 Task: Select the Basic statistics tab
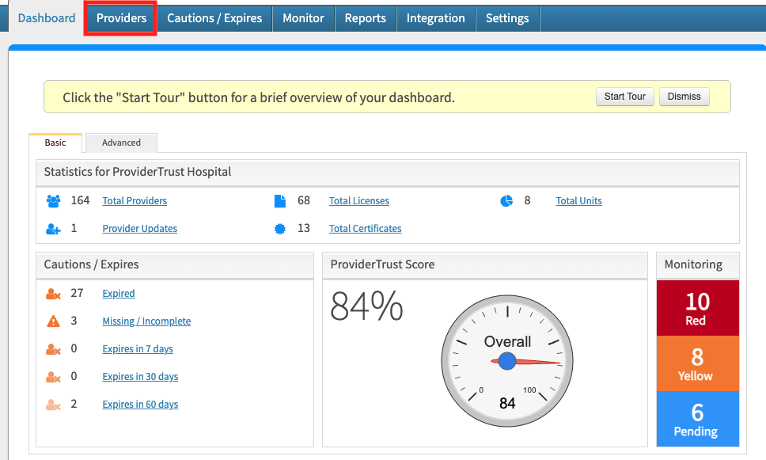click(55, 143)
